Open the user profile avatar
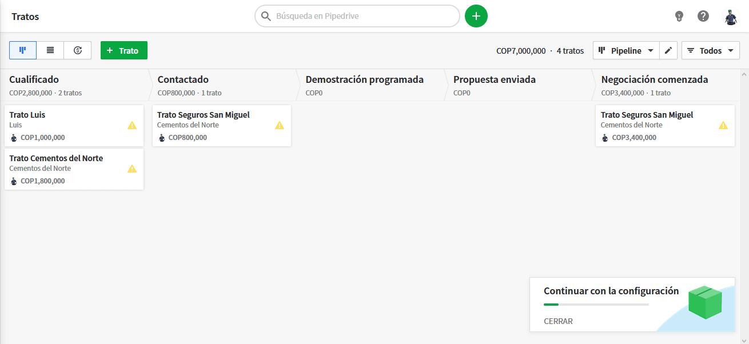Viewport: 749px width, 344px height. pos(731,17)
